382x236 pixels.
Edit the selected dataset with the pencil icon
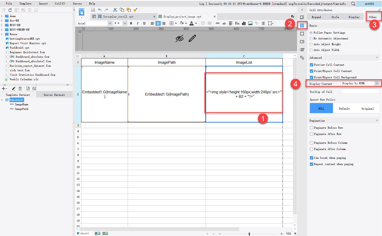(x=13, y=88)
